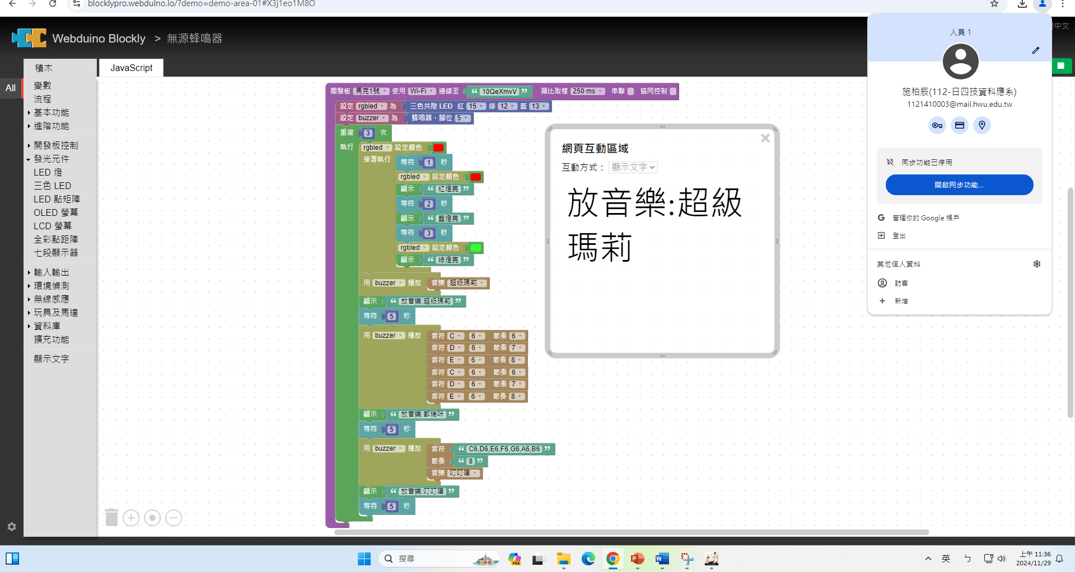Screen dimensions: 1075x572
Task: Open the 互動方式 顯示文字 dropdown
Action: click(x=633, y=167)
